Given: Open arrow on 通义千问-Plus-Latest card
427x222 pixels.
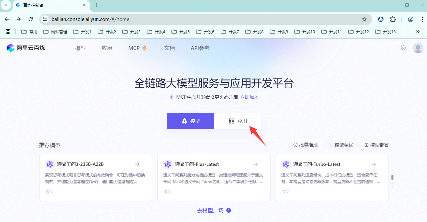Looking at the screenshot, I should click(x=256, y=164).
